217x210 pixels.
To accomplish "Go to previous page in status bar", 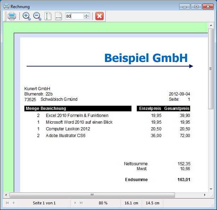I will click(14, 203).
